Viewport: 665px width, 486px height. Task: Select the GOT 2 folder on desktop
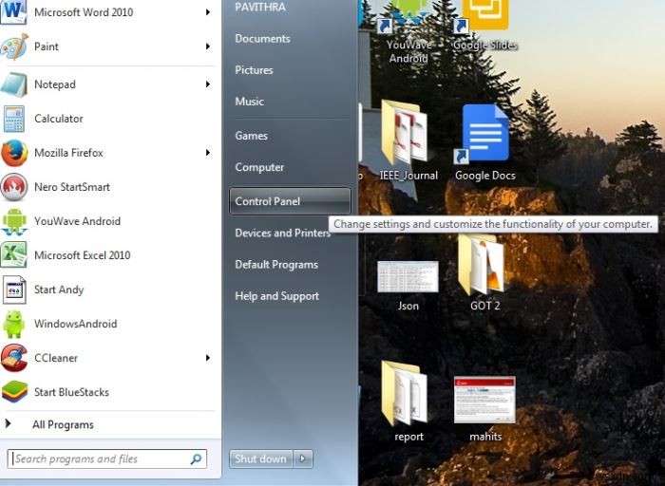(484, 273)
